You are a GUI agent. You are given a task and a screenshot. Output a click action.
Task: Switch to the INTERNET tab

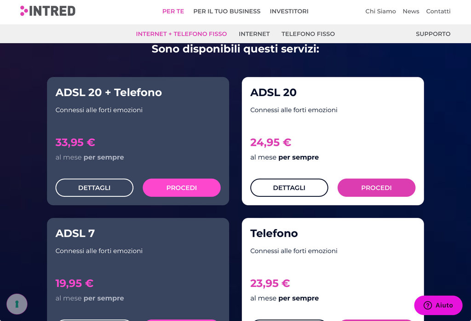(x=254, y=34)
